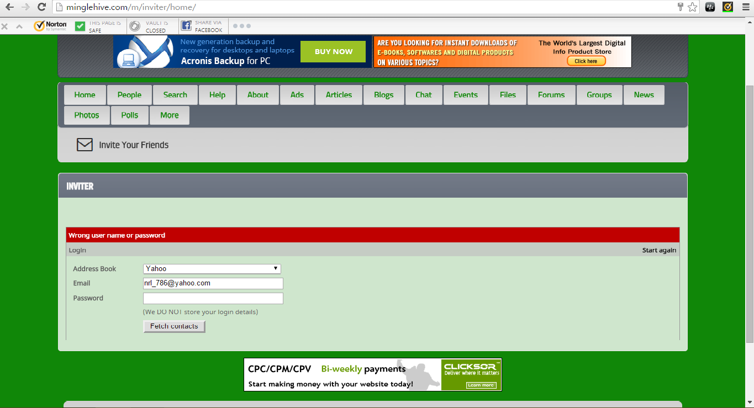
Task: Close the Norton toolbar with the X
Action: (x=4, y=26)
